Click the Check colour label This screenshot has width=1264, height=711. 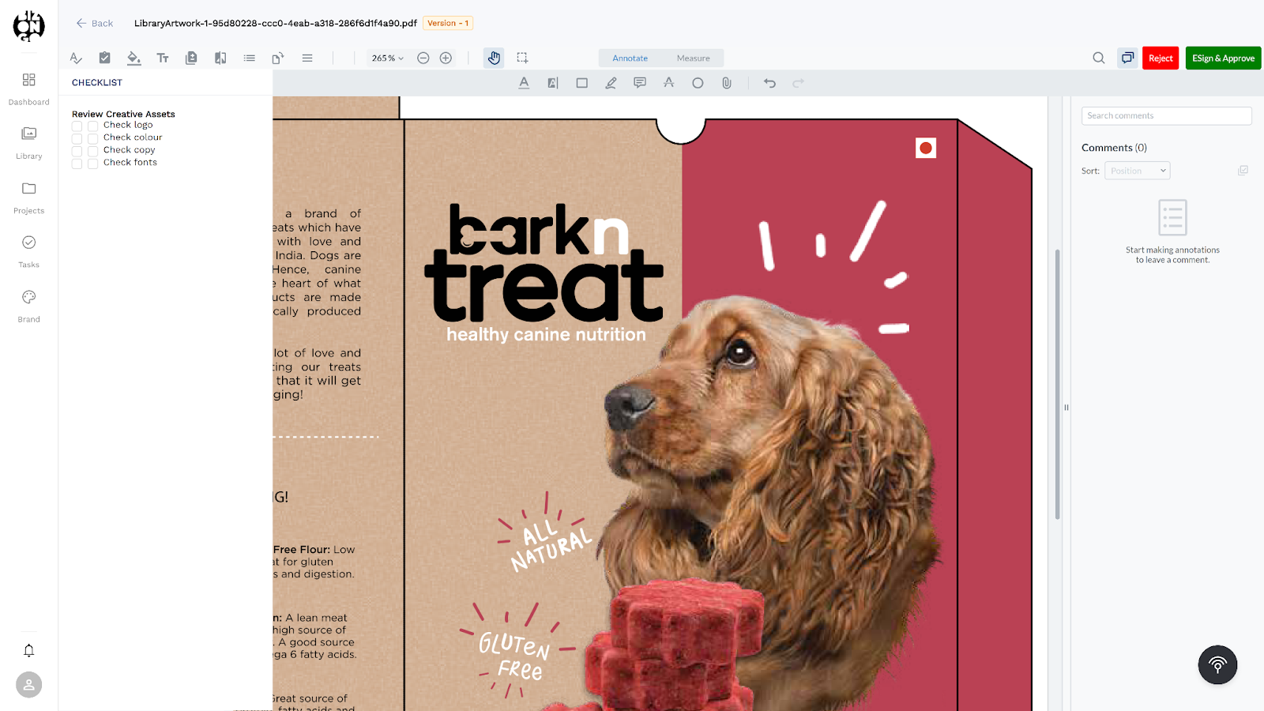click(x=133, y=137)
